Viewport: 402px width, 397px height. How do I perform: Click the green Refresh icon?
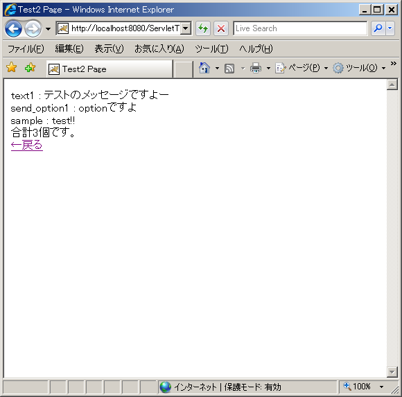click(x=203, y=28)
